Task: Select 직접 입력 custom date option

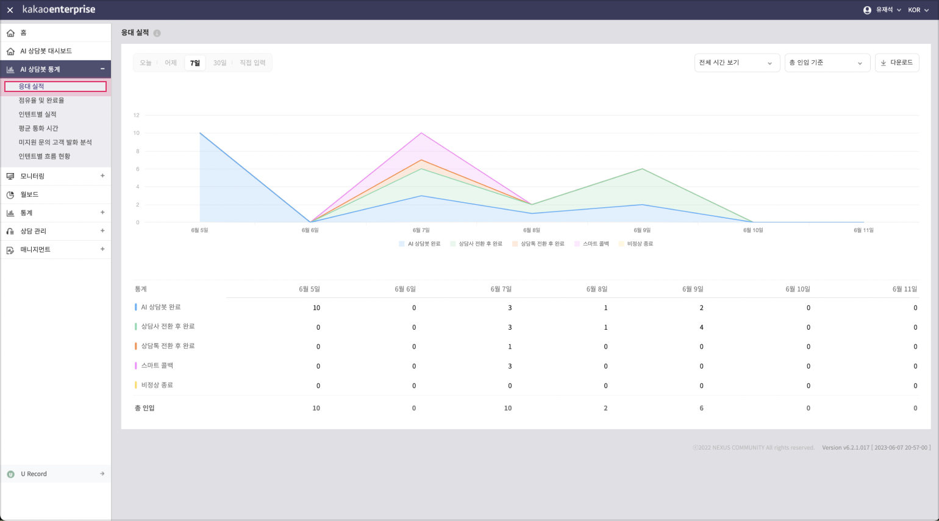Action: coord(252,63)
